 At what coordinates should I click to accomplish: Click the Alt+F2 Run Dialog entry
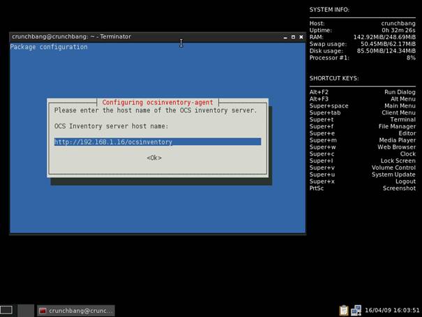click(362, 92)
